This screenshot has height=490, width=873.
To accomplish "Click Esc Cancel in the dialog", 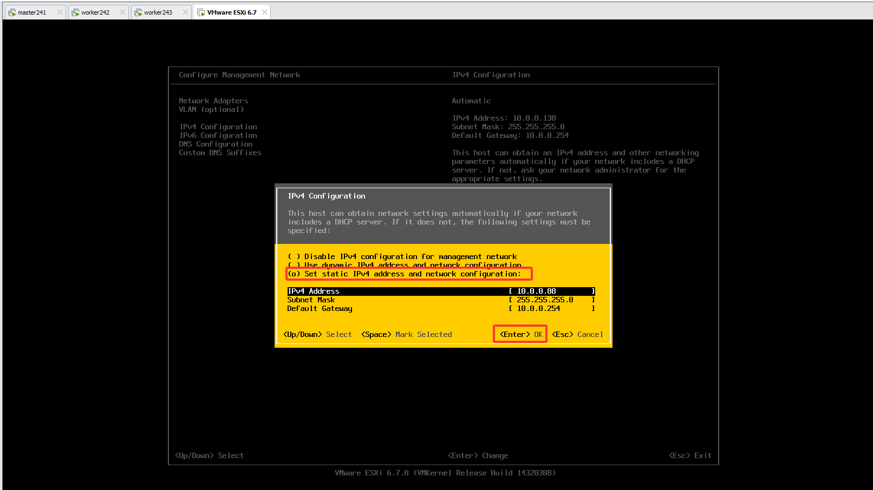I will pos(577,334).
